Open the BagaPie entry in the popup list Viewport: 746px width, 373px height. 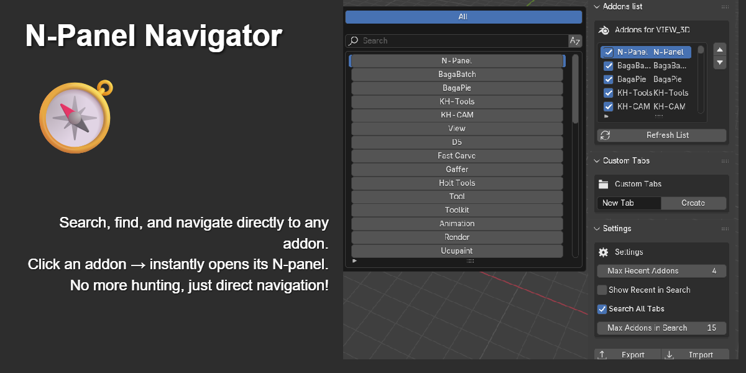click(457, 88)
